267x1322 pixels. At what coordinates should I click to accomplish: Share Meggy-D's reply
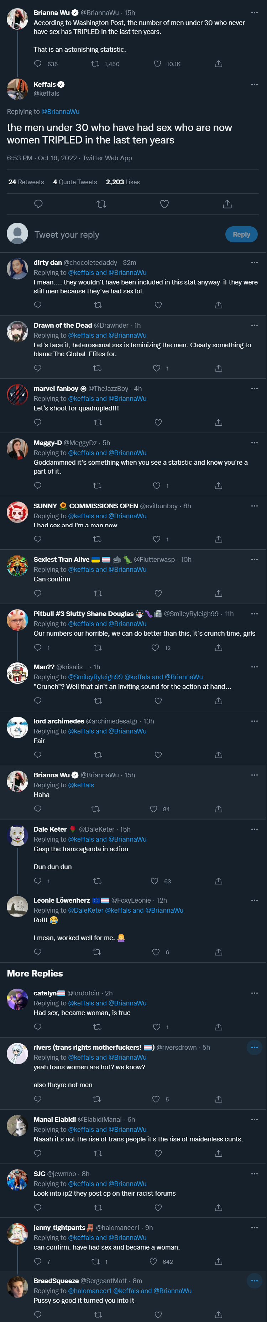219,485
